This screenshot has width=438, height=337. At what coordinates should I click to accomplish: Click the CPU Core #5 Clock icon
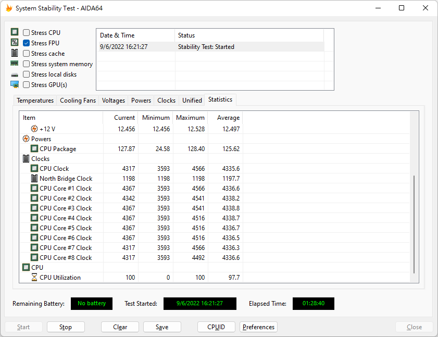34,228
